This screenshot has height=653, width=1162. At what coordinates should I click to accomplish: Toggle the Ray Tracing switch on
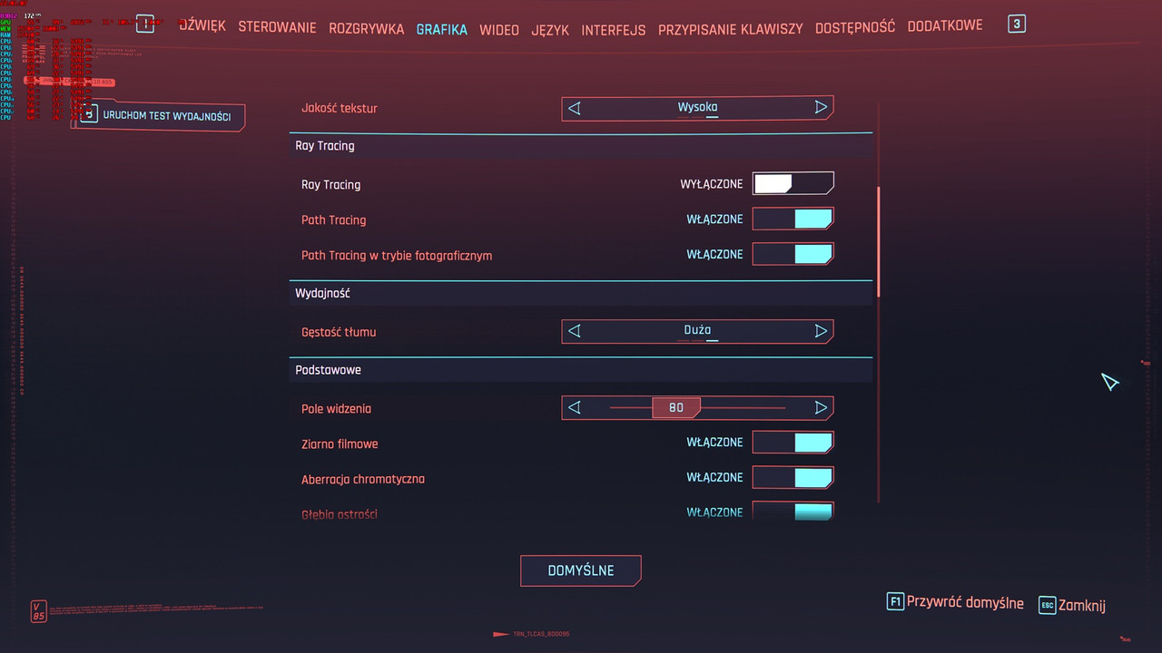793,183
